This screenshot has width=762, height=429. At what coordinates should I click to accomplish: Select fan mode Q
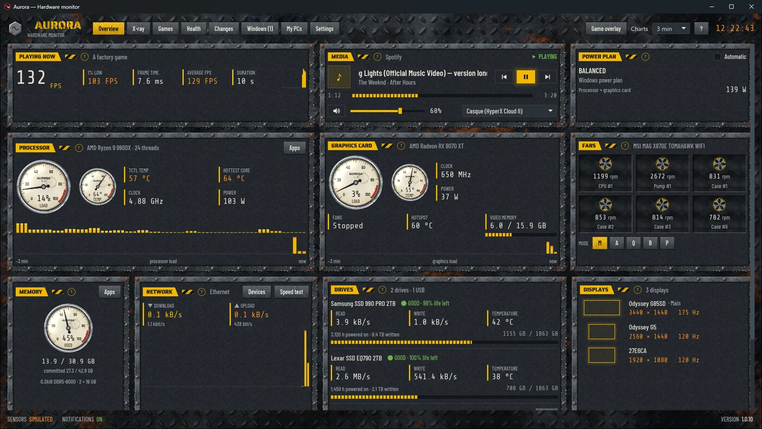pos(633,243)
